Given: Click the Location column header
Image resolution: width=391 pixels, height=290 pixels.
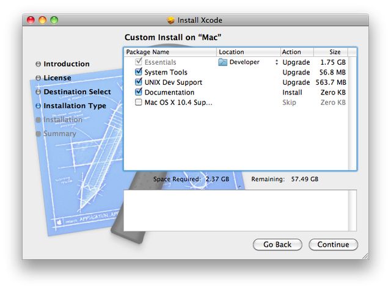Looking at the screenshot, I should pyautogui.click(x=249, y=52).
